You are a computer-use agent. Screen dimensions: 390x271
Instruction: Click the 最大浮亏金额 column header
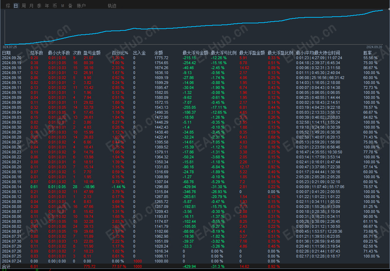(x=196, y=53)
